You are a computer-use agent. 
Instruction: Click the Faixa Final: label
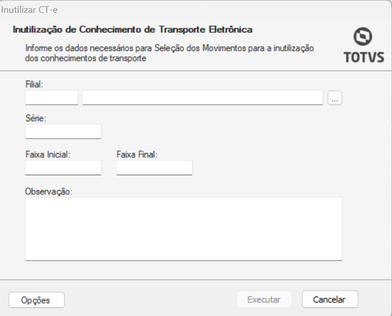(x=137, y=154)
